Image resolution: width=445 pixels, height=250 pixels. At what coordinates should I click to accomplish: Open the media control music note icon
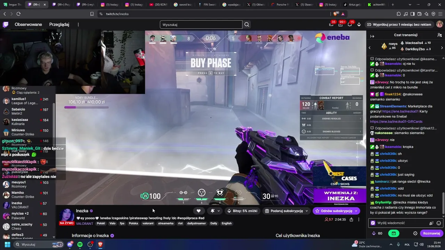pyautogui.click(x=406, y=14)
